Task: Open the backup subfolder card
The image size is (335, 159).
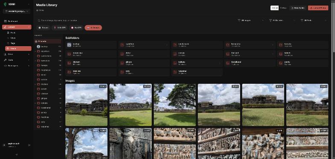Action: [91, 45]
